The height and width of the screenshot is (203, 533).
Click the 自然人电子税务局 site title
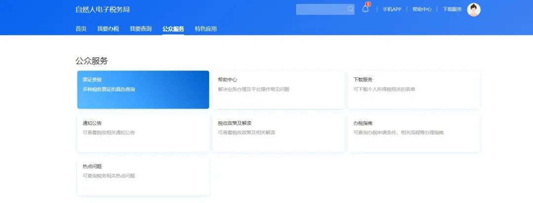tap(103, 9)
